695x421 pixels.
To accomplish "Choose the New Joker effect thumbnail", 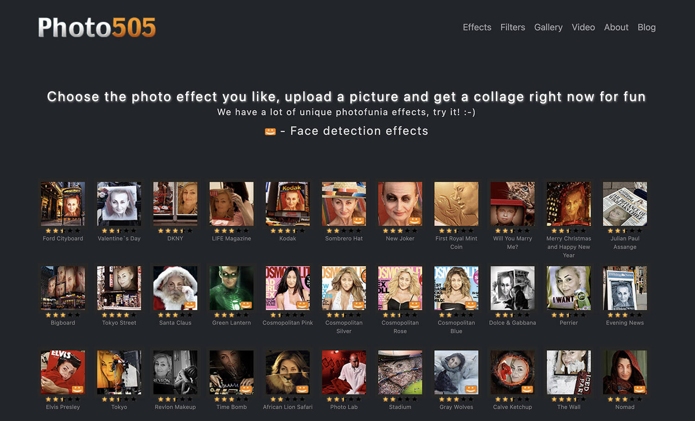I will pos(400,204).
